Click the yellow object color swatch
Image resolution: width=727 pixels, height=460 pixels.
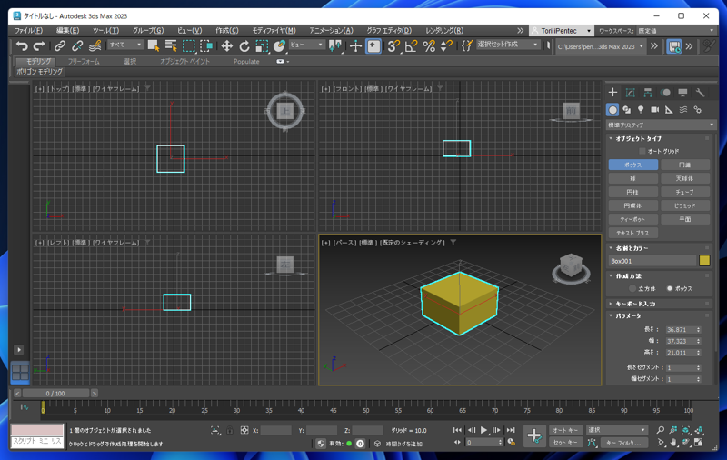[x=704, y=261]
